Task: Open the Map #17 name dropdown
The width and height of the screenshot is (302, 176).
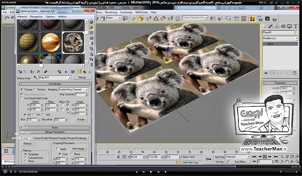Action: pyautogui.click(x=69, y=78)
